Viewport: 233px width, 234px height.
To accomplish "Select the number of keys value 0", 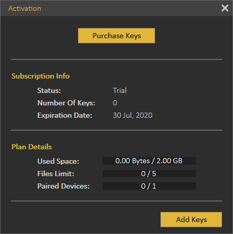I will click(115, 103).
